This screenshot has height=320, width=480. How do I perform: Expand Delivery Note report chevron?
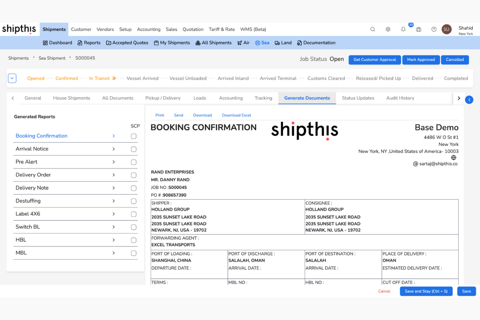click(x=114, y=188)
